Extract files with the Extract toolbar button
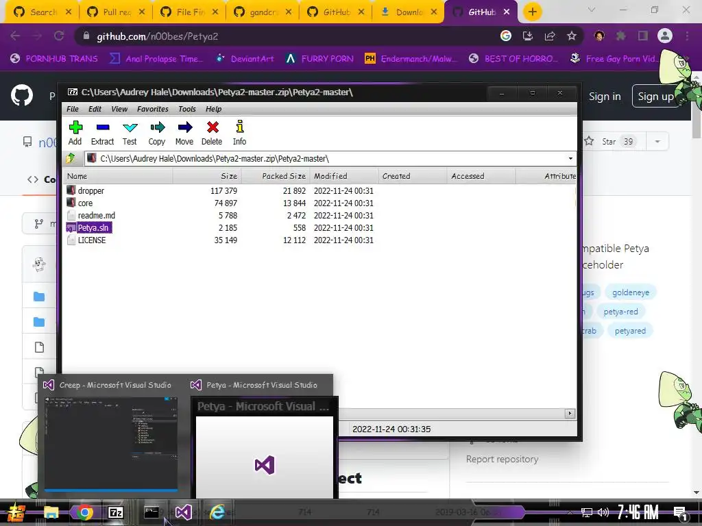Viewport: 702px width, 526px height. pyautogui.click(x=103, y=133)
